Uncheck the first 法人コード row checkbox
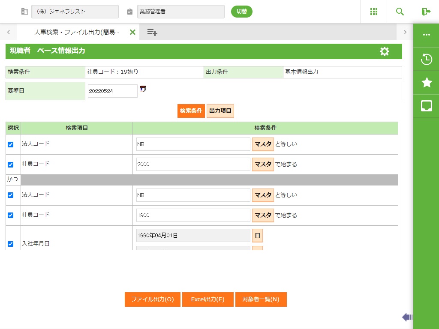Screen dimensions: 439x329 pos(11,145)
